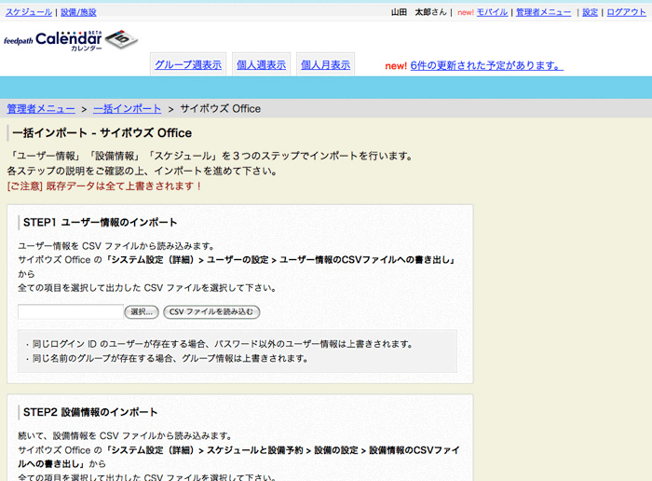Open the スケジュール link in top bar

(x=29, y=12)
